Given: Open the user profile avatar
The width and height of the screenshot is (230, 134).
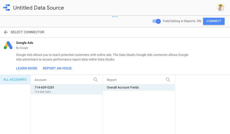Looking at the screenshot, I should pyautogui.click(x=221, y=7).
